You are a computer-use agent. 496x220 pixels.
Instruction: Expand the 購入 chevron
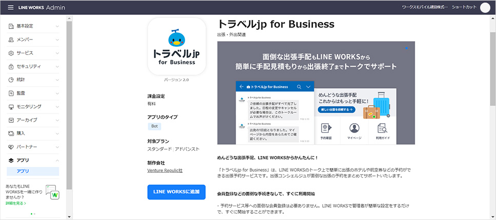tap(57, 134)
